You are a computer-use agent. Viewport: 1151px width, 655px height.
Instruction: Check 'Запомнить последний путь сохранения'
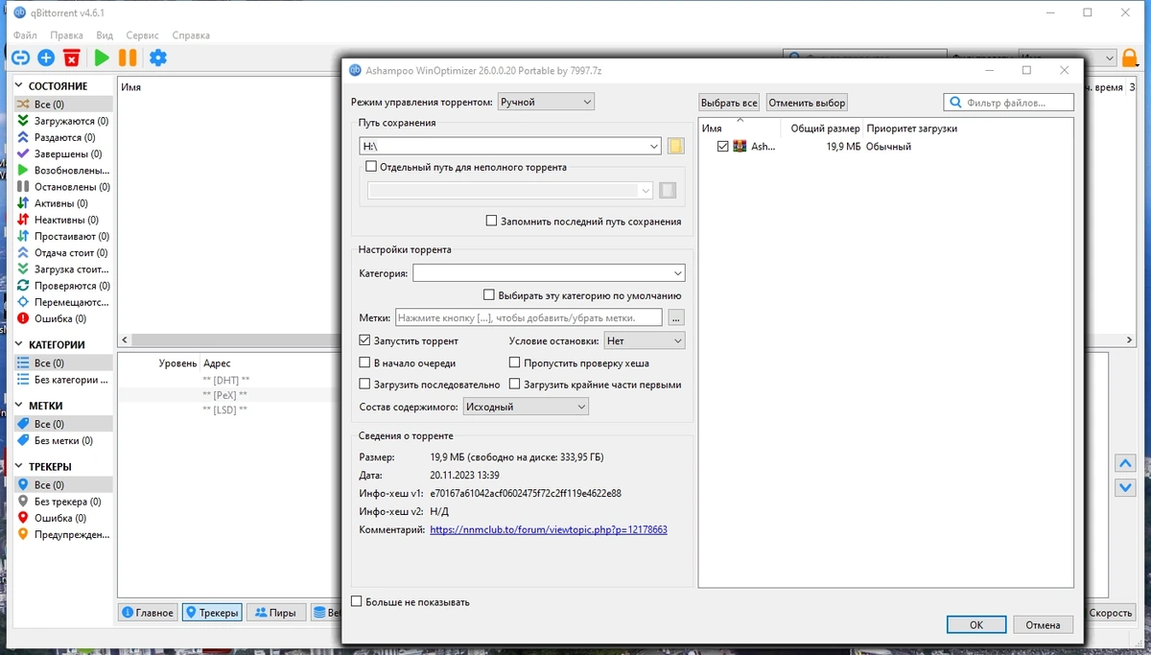click(x=491, y=221)
